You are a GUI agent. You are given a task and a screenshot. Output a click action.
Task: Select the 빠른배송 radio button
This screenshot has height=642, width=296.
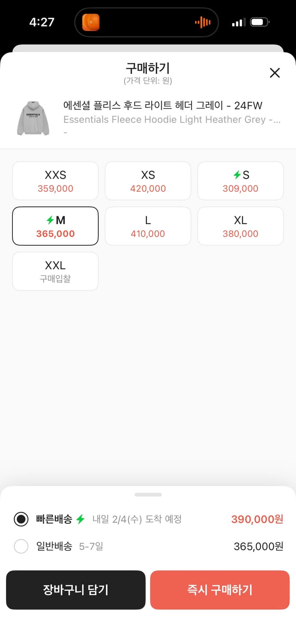click(21, 519)
